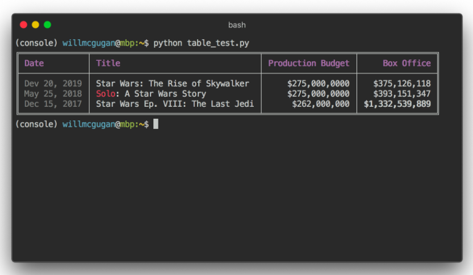This screenshot has height=275, width=473.
Task: Close the terminal with the red button
Action: [x=23, y=24]
